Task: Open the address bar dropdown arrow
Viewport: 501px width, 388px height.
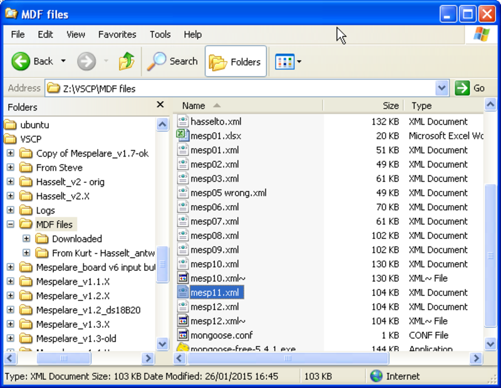Action: tap(442, 88)
